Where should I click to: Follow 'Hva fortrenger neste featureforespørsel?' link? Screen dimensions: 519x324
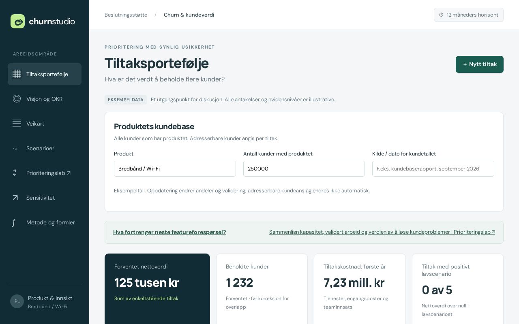pyautogui.click(x=169, y=232)
